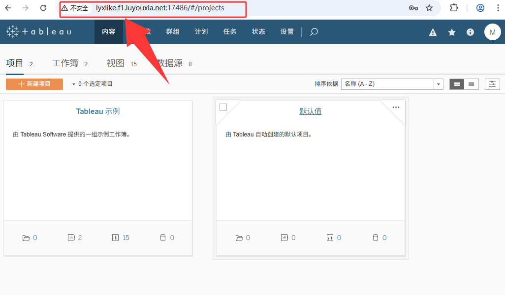Expand the 0 个选定项目 actions dropdown

coord(92,84)
